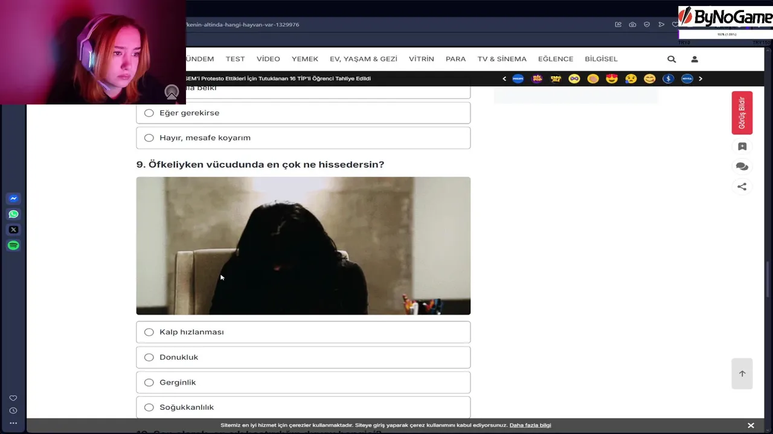Click the Philips badge in emoji bar

pyautogui.click(x=518, y=78)
